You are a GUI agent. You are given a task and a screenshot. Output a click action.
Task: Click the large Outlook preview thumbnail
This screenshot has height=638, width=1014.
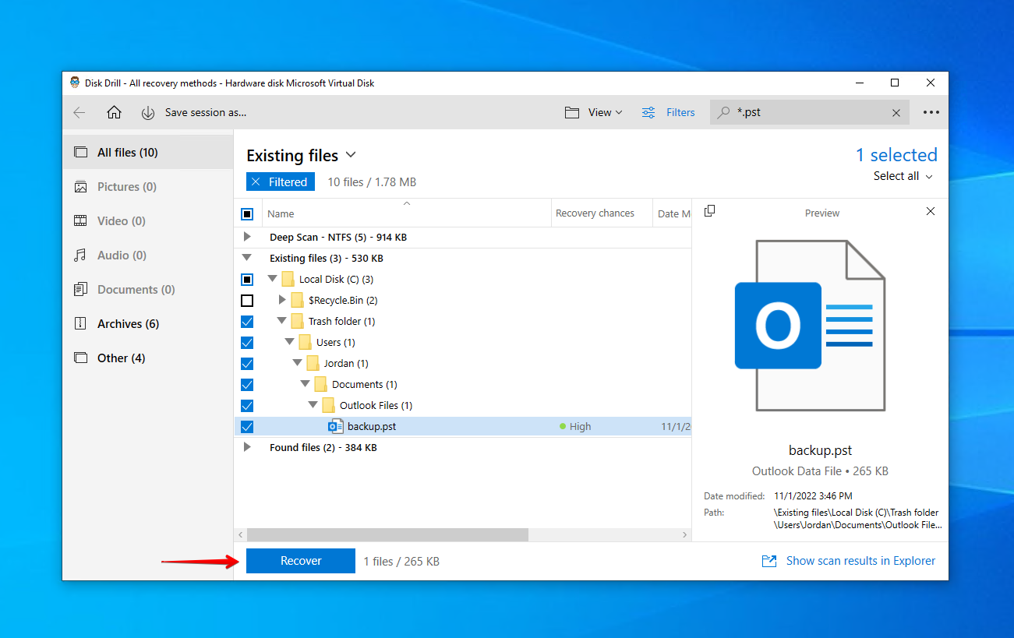(x=810, y=325)
